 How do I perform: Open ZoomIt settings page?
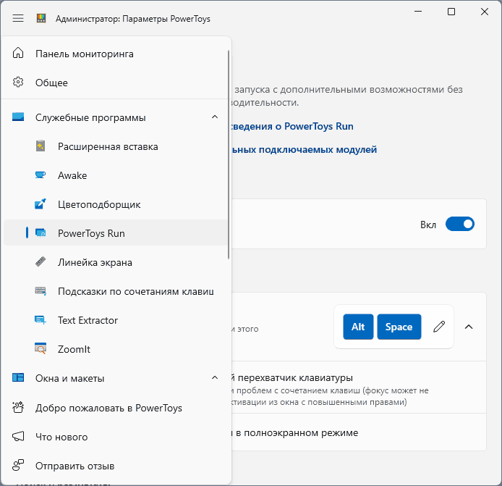(115, 349)
